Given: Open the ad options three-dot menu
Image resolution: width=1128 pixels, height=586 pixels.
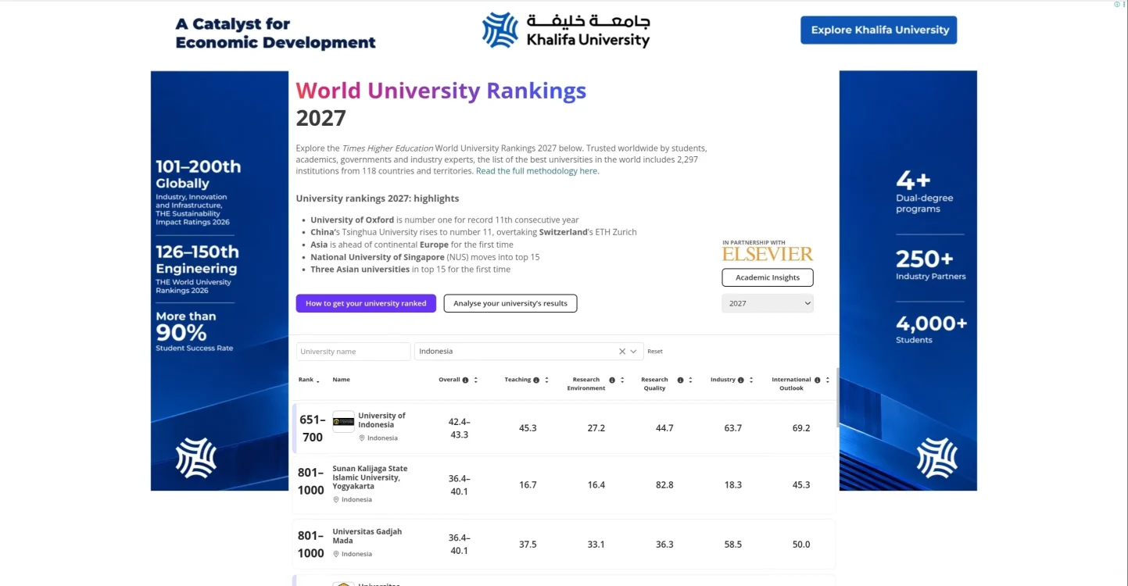Looking at the screenshot, I should point(1124,4).
